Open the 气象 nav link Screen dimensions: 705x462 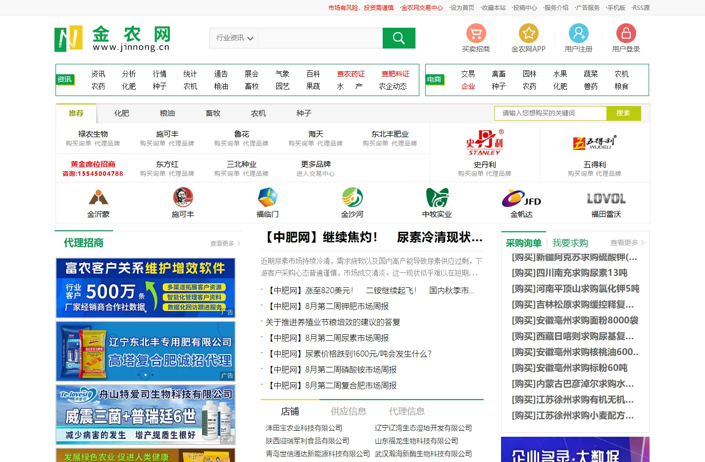pos(283,74)
